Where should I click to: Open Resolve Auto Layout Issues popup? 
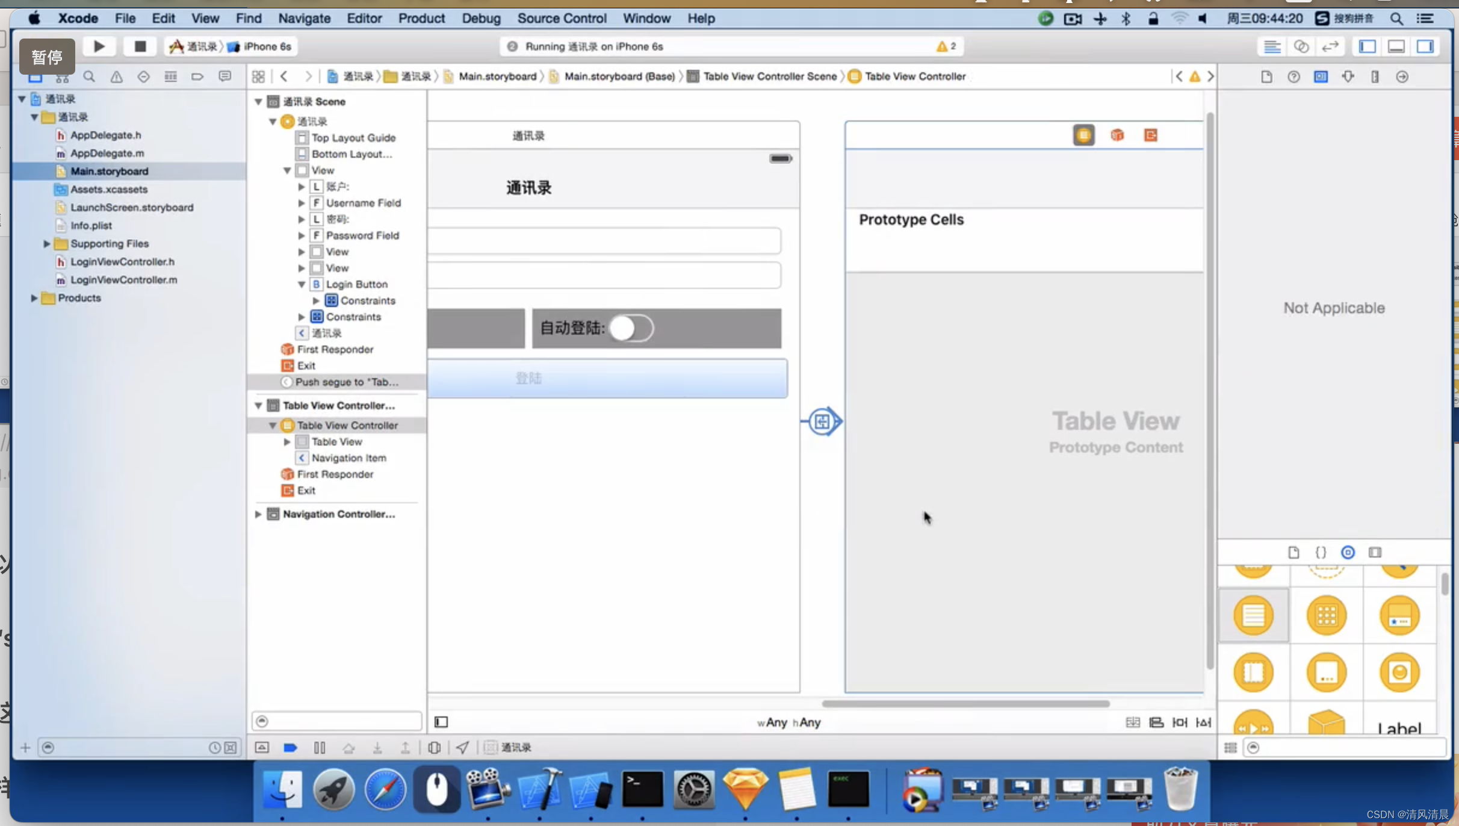tap(1203, 722)
